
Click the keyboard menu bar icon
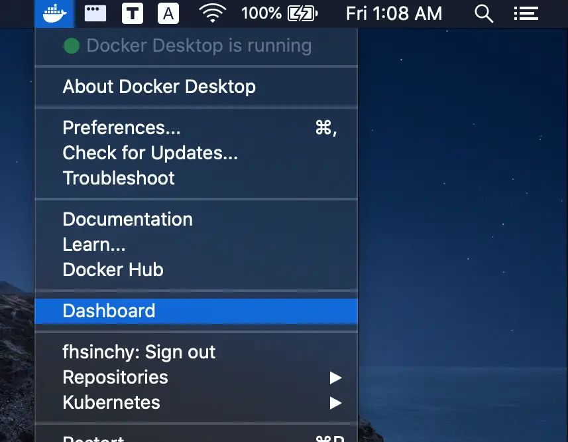[x=95, y=13]
